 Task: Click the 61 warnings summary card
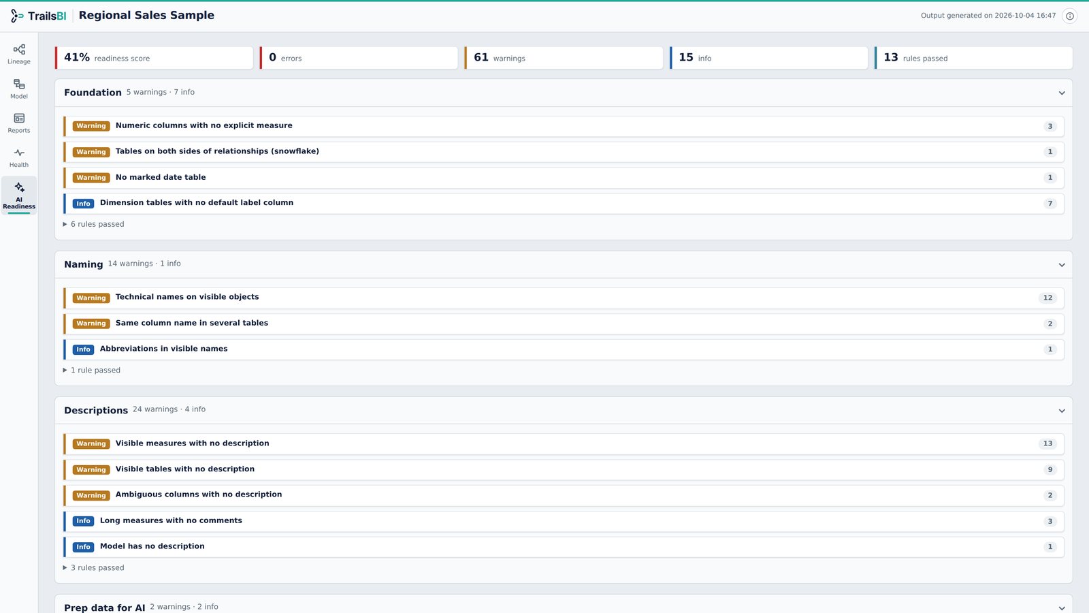pyautogui.click(x=564, y=58)
